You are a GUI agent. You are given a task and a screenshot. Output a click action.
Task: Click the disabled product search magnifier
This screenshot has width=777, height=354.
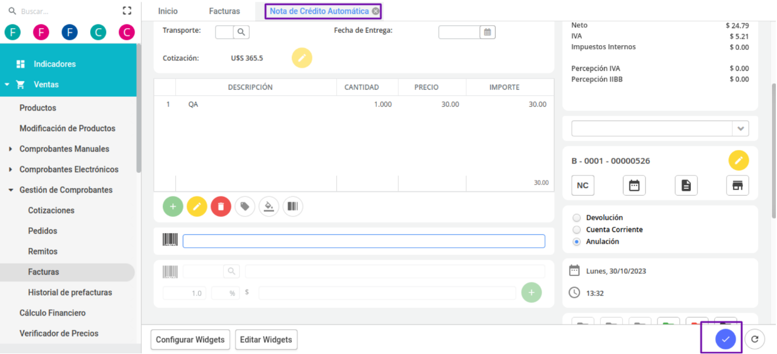(231, 271)
